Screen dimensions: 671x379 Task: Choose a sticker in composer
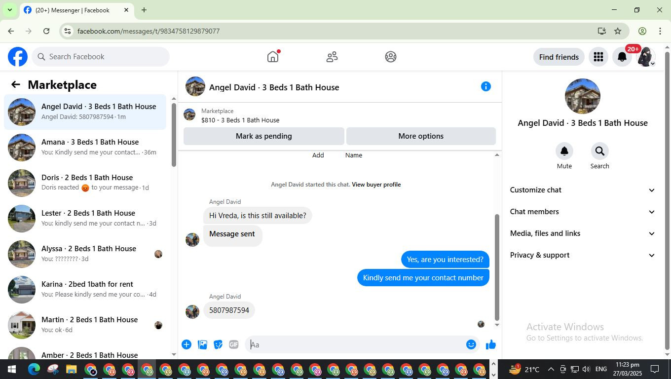(x=218, y=344)
